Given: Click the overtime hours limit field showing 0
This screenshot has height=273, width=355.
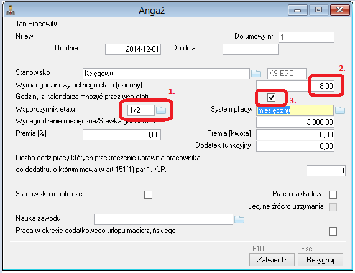Looking at the screenshot, I should click(x=326, y=171).
